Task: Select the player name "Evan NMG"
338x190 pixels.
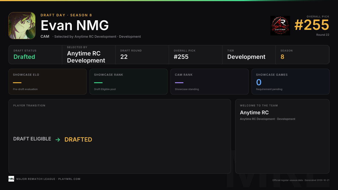Action: pyautogui.click(x=75, y=26)
